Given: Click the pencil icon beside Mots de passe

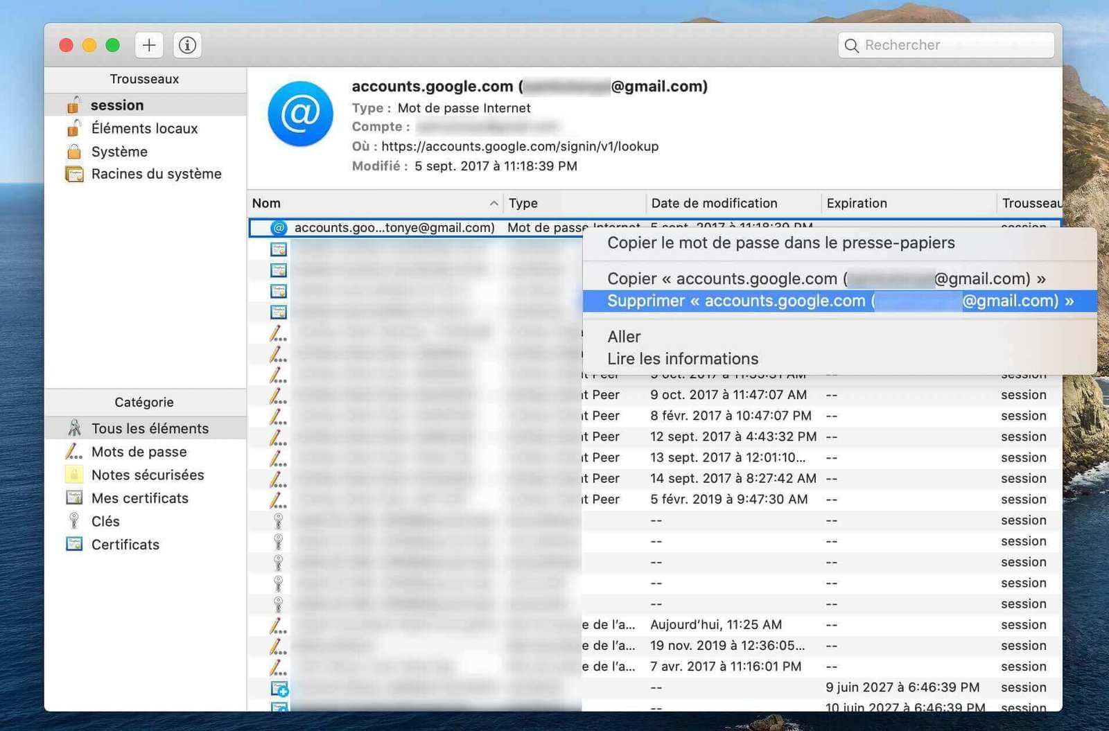Looking at the screenshot, I should pyautogui.click(x=73, y=452).
